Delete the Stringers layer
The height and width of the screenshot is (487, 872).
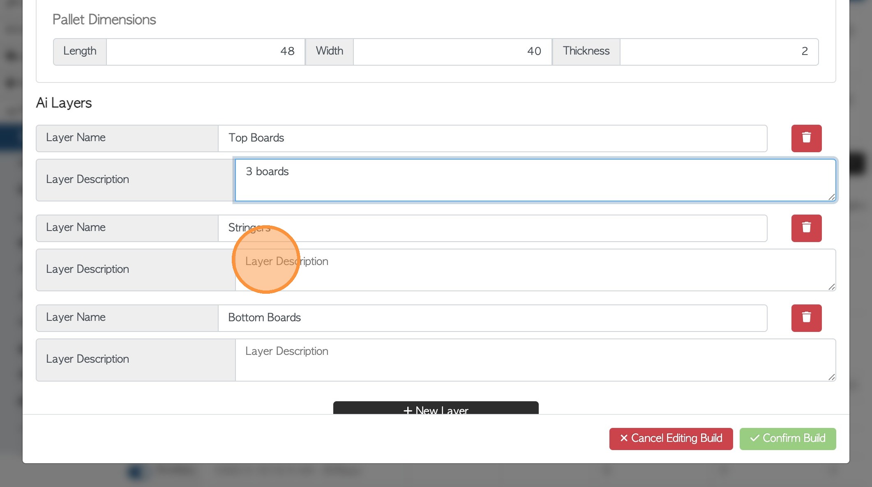click(806, 228)
